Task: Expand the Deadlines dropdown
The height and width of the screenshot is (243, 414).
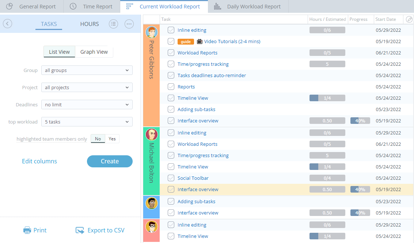Action: click(x=87, y=105)
